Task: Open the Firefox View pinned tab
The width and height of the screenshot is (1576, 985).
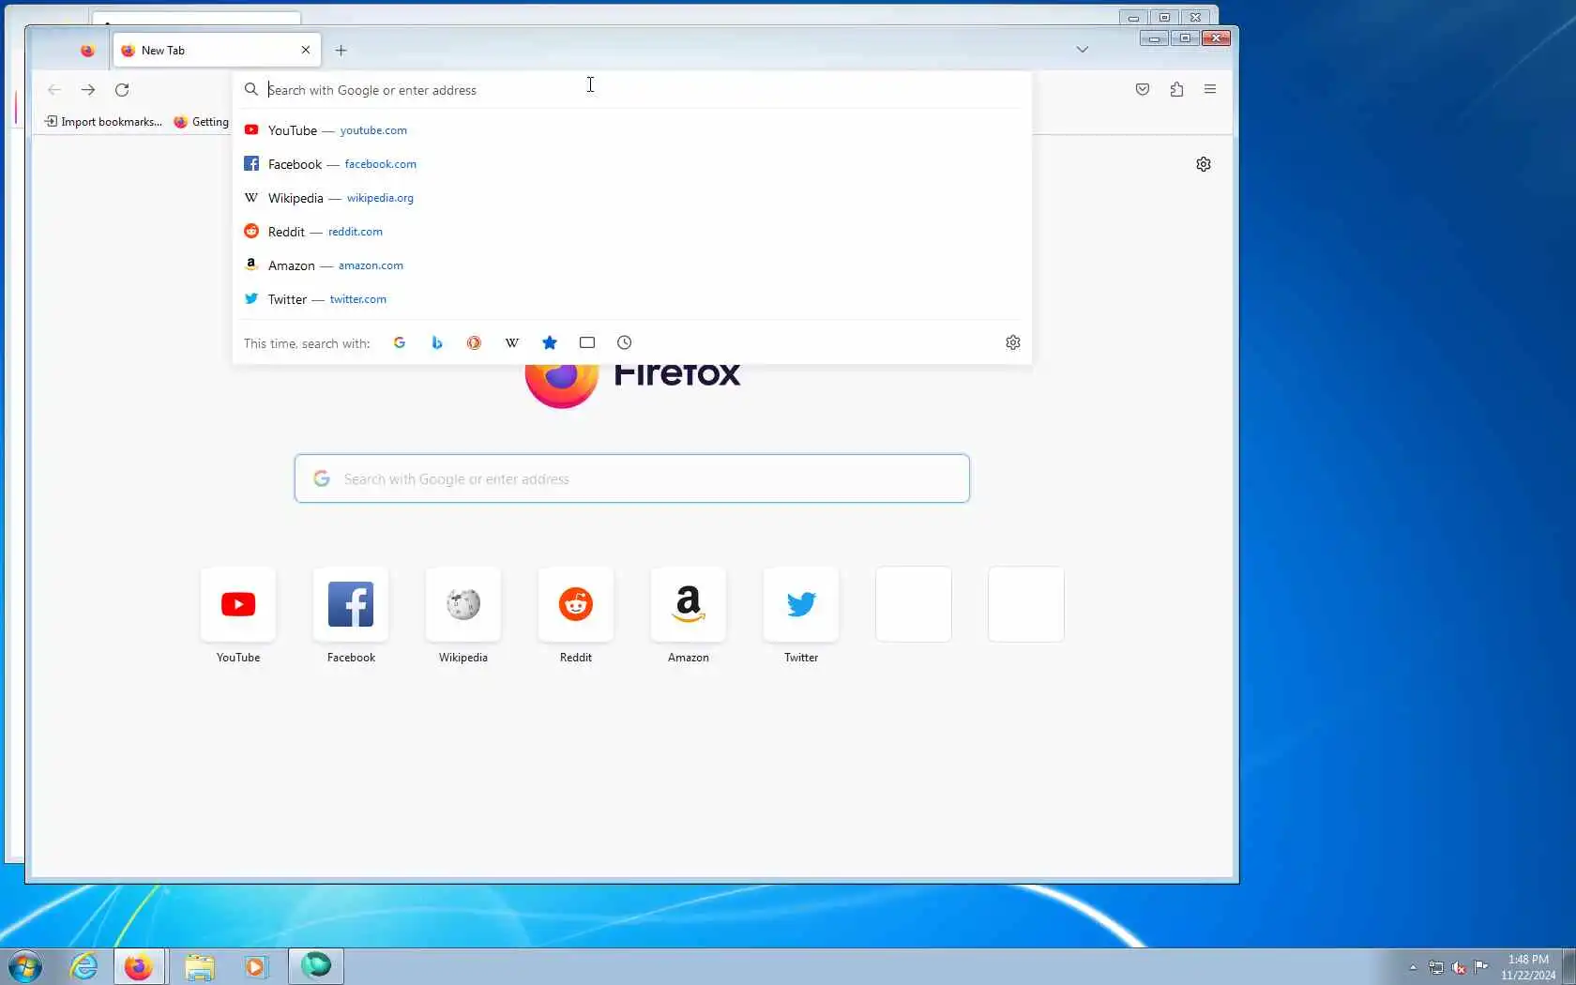Action: tap(87, 51)
